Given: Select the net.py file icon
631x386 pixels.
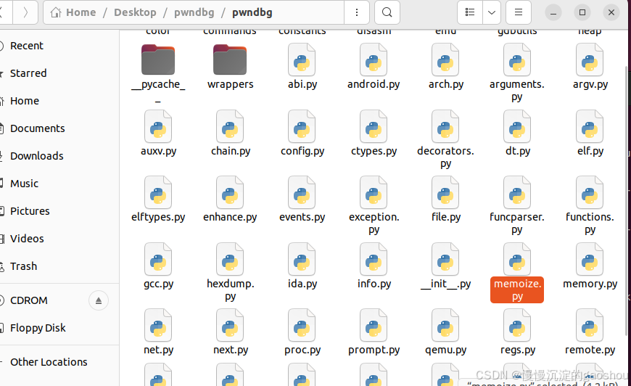Looking at the screenshot, I should tap(158, 325).
